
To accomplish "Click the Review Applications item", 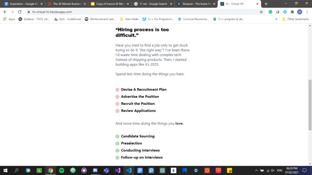I will pyautogui.click(x=138, y=110).
